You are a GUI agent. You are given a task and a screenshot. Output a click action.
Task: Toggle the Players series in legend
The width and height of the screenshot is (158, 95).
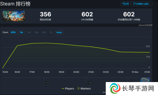click(x=68, y=89)
